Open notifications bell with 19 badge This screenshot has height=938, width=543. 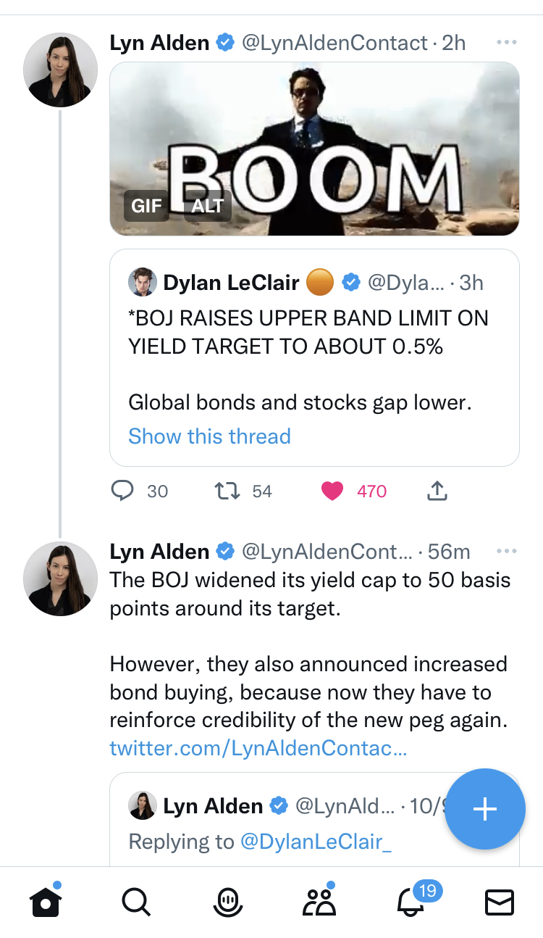tap(410, 902)
